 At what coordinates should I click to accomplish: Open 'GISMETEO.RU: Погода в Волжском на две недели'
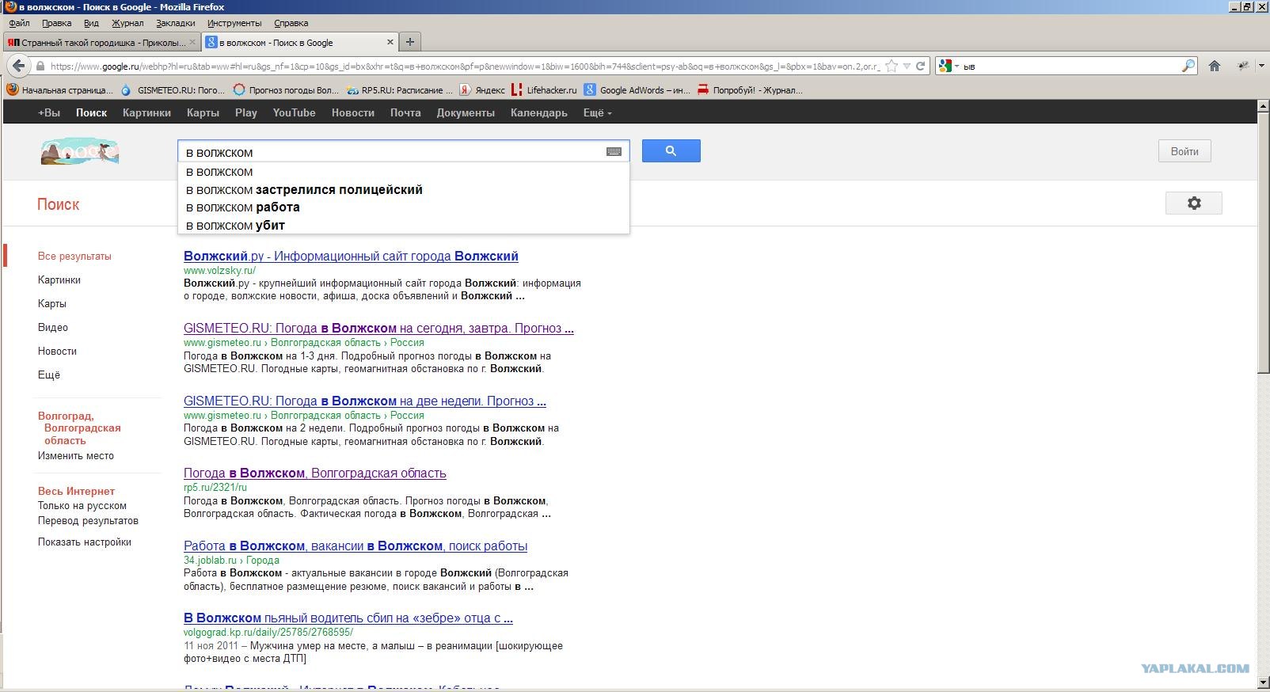pyautogui.click(x=365, y=401)
